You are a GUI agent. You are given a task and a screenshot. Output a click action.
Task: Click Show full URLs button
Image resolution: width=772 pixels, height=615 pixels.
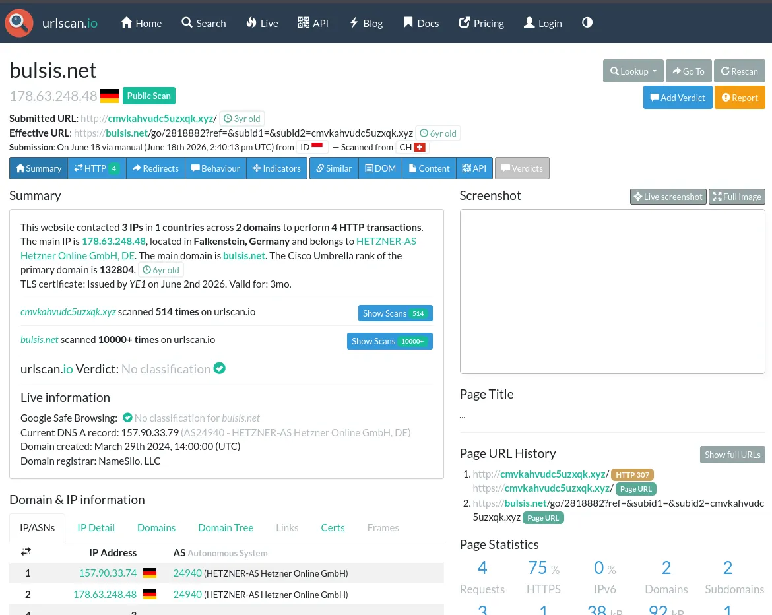click(732, 455)
